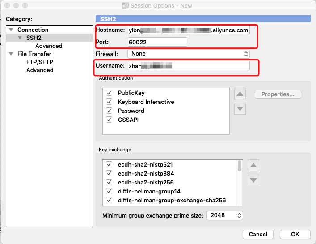Select Advanced under File Transfer
The width and height of the screenshot is (316, 244).
[40, 70]
